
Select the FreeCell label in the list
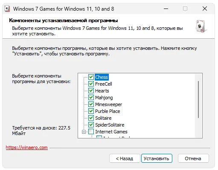tap(104, 84)
